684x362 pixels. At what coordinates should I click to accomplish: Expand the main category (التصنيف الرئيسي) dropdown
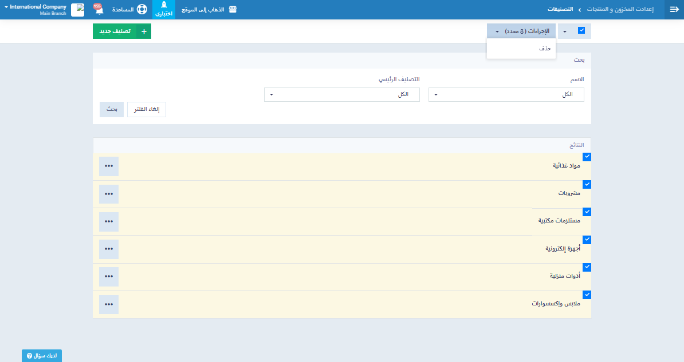[342, 95]
